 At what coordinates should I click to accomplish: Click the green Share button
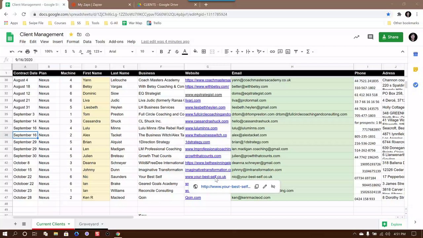tap(391, 37)
